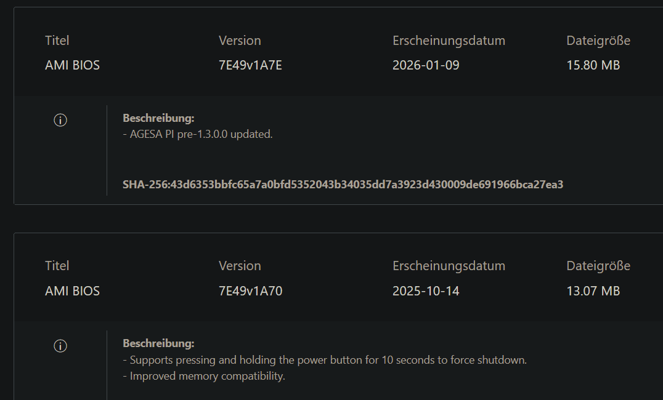Click the AGESA PI pre-1.3.0.0 updated note

(198, 134)
